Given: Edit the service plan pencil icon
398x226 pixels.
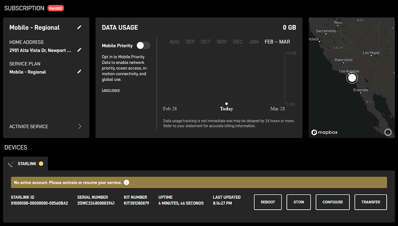Looking at the screenshot, I should (79, 72).
